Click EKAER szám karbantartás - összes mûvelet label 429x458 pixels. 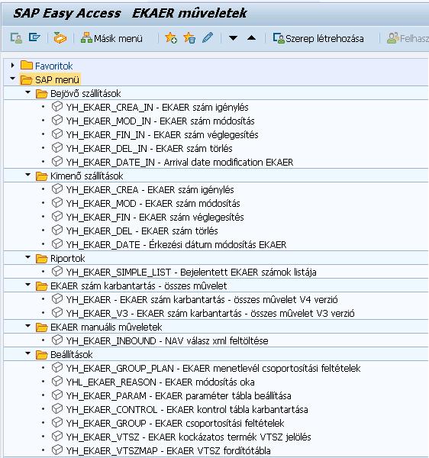click(139, 285)
